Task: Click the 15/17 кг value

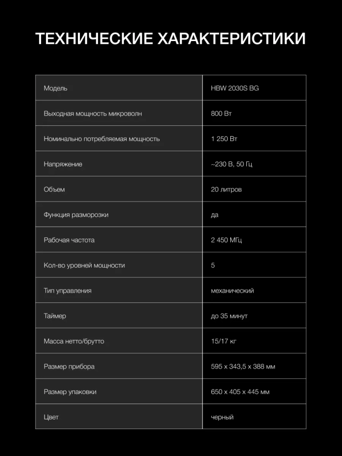Action: coord(223,341)
